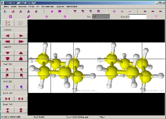Click the left vertical icon under Dy
166x119 pixels.
pos(7,110)
